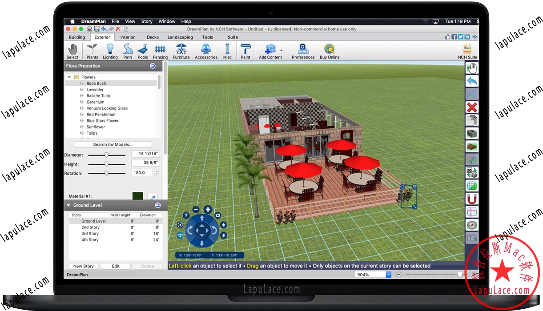Open the Story menu
Image resolution: width=543 pixels, height=311 pixels.
[147, 21]
